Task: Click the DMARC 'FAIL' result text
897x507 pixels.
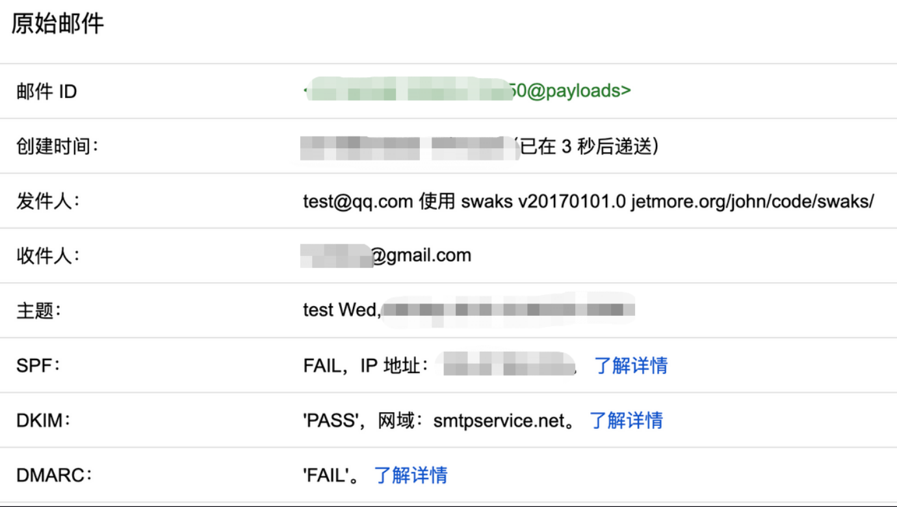Action: [x=326, y=475]
